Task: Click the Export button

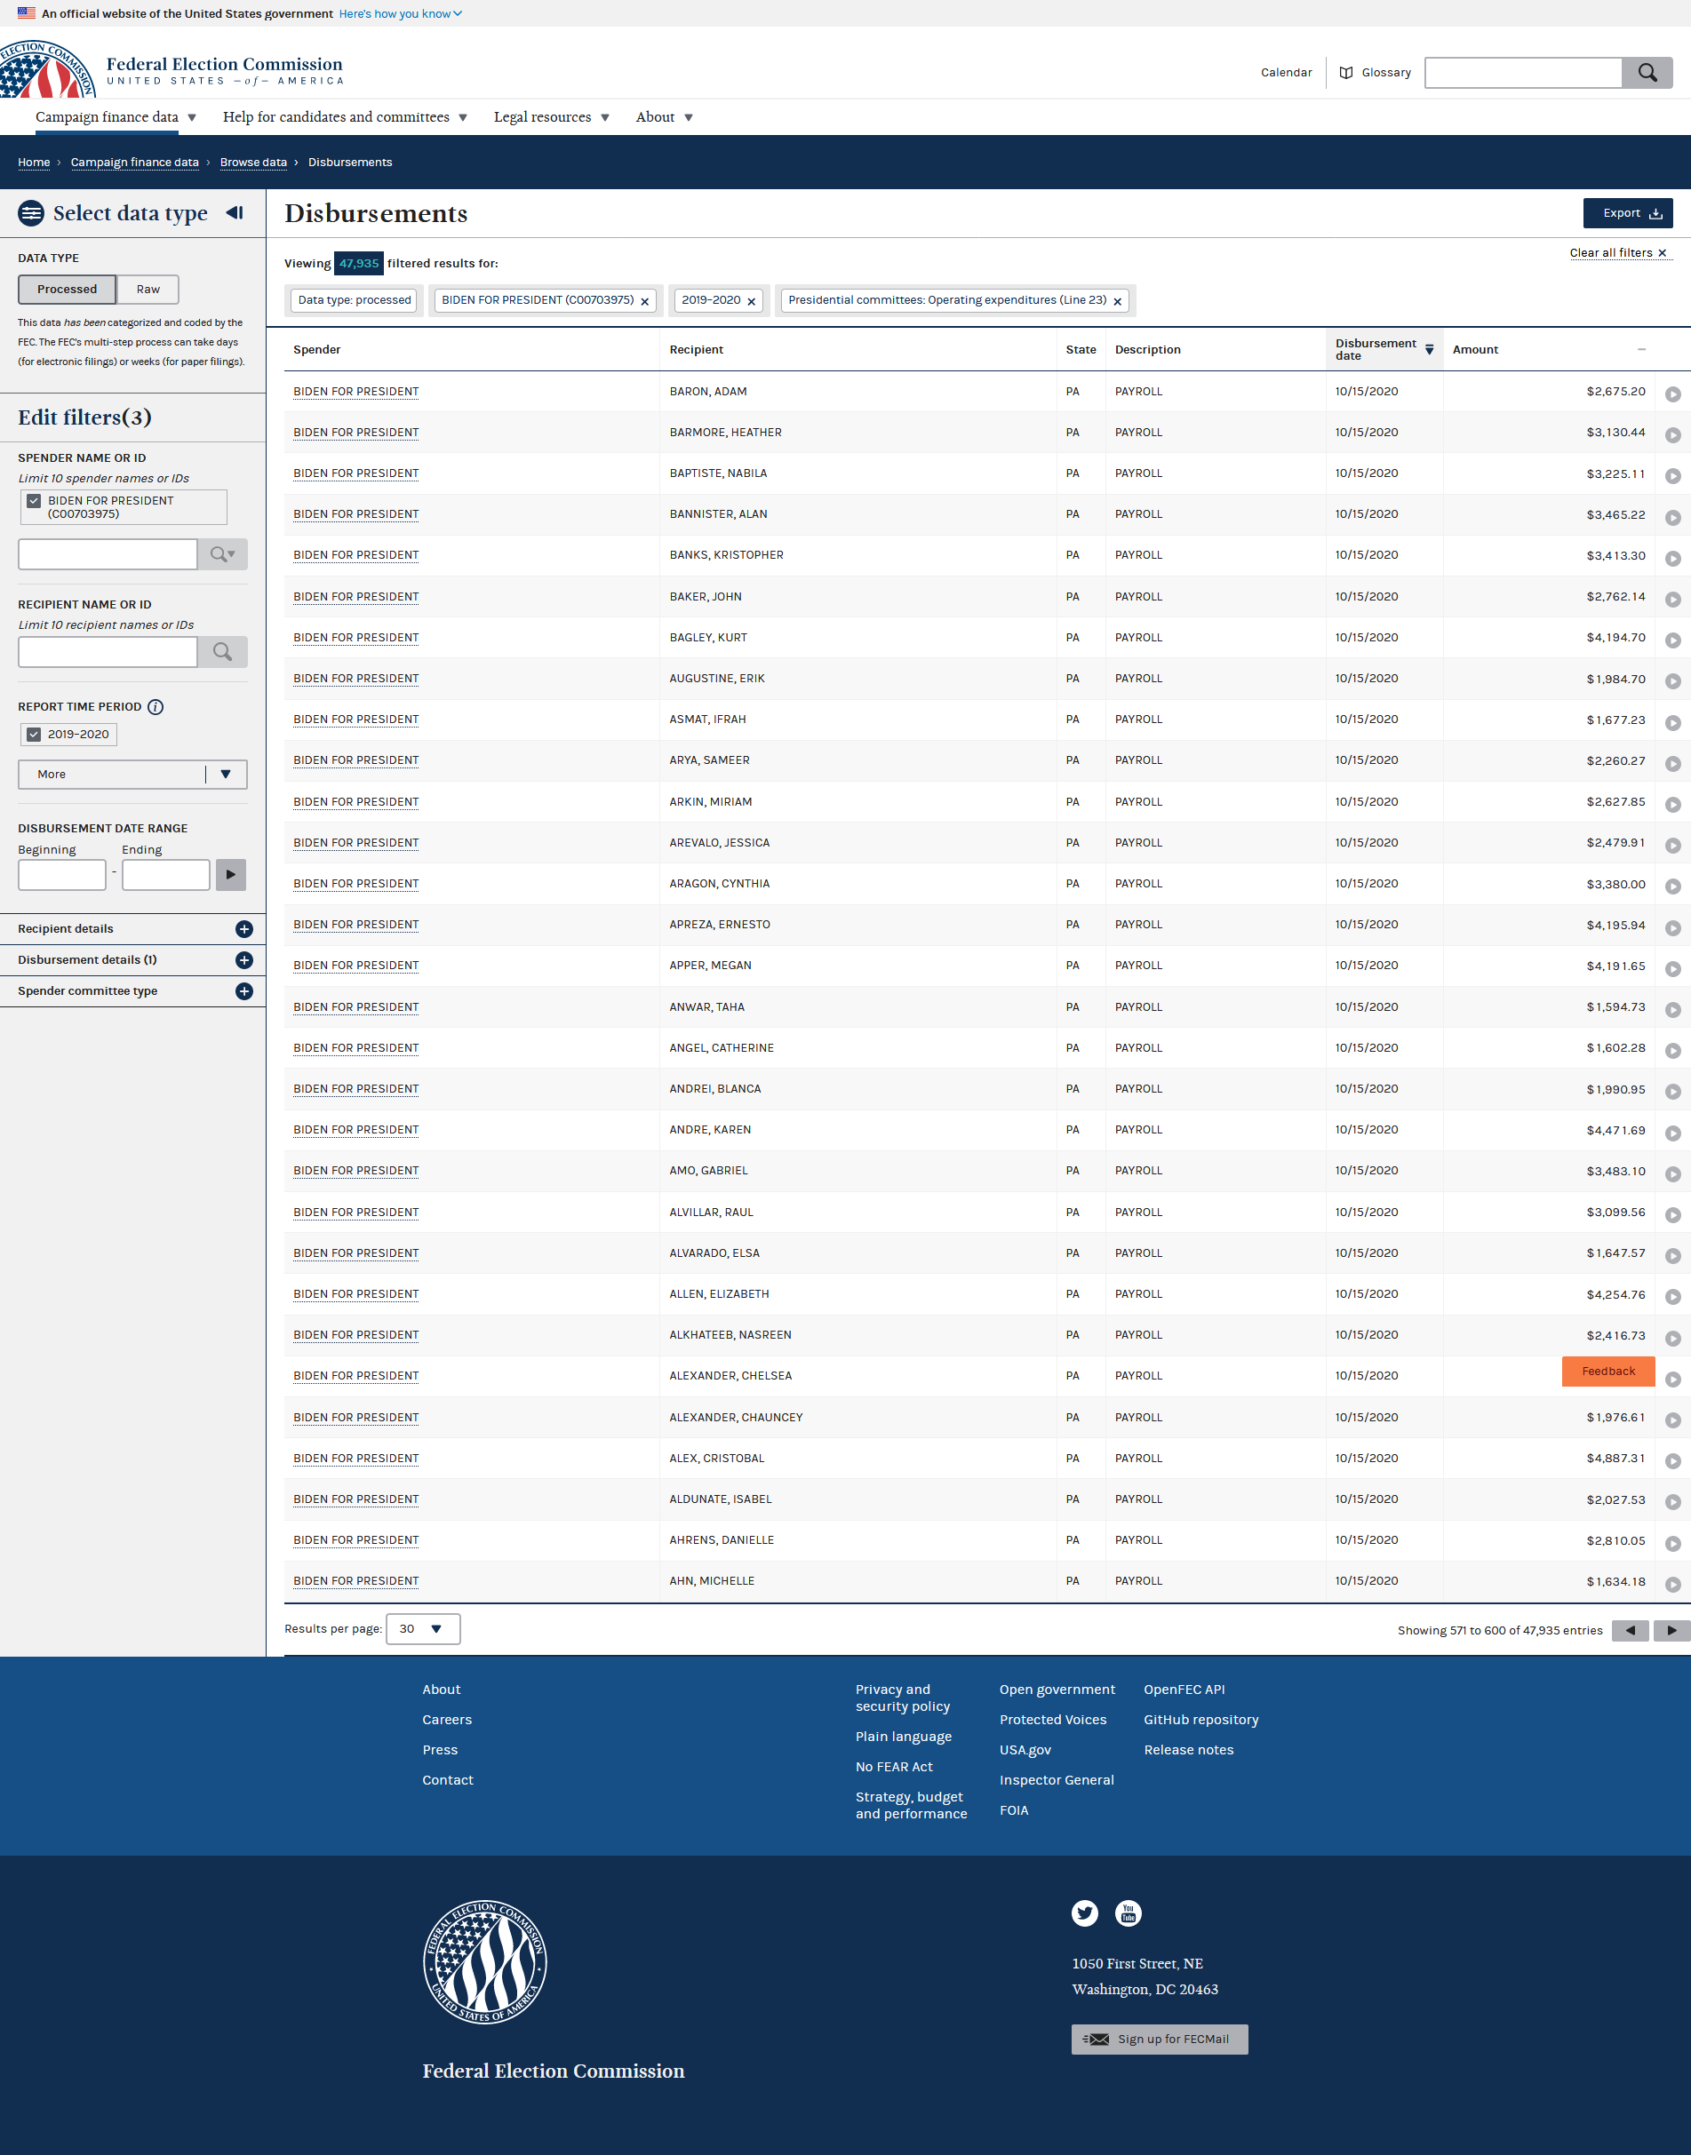Action: click(1628, 212)
